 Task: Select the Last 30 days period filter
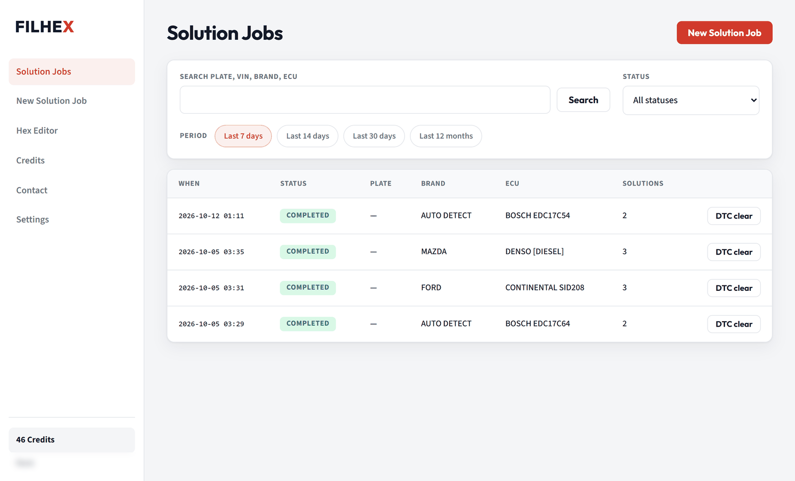[374, 136]
